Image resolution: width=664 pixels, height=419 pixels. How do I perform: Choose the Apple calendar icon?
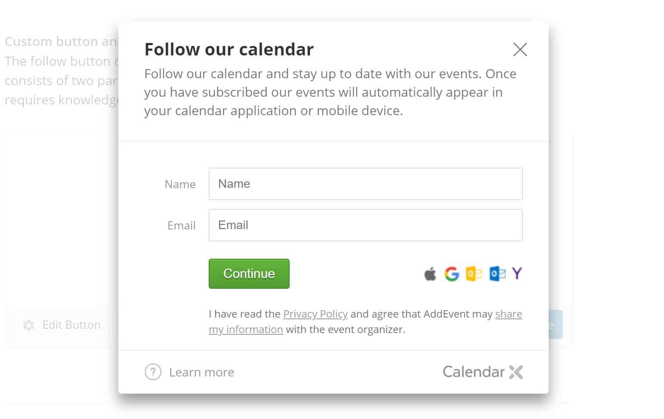430,274
